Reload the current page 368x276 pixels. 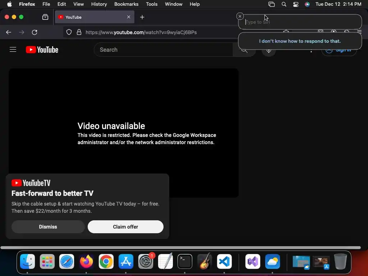tap(34, 32)
